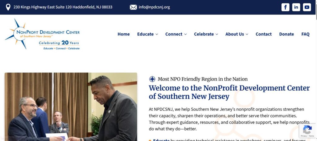Viewport: 317px width, 141px height.
Task: Open the Facebook social icon
Action: coord(285,7)
